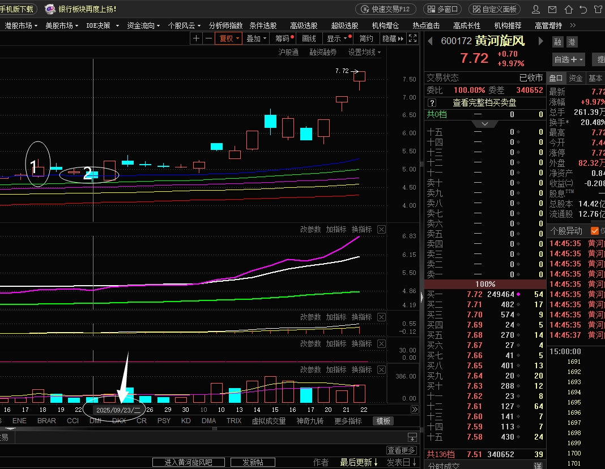The height and width of the screenshot is (469, 605).
Task: Open the 叠加 overlay dropdown
Action: click(257, 38)
